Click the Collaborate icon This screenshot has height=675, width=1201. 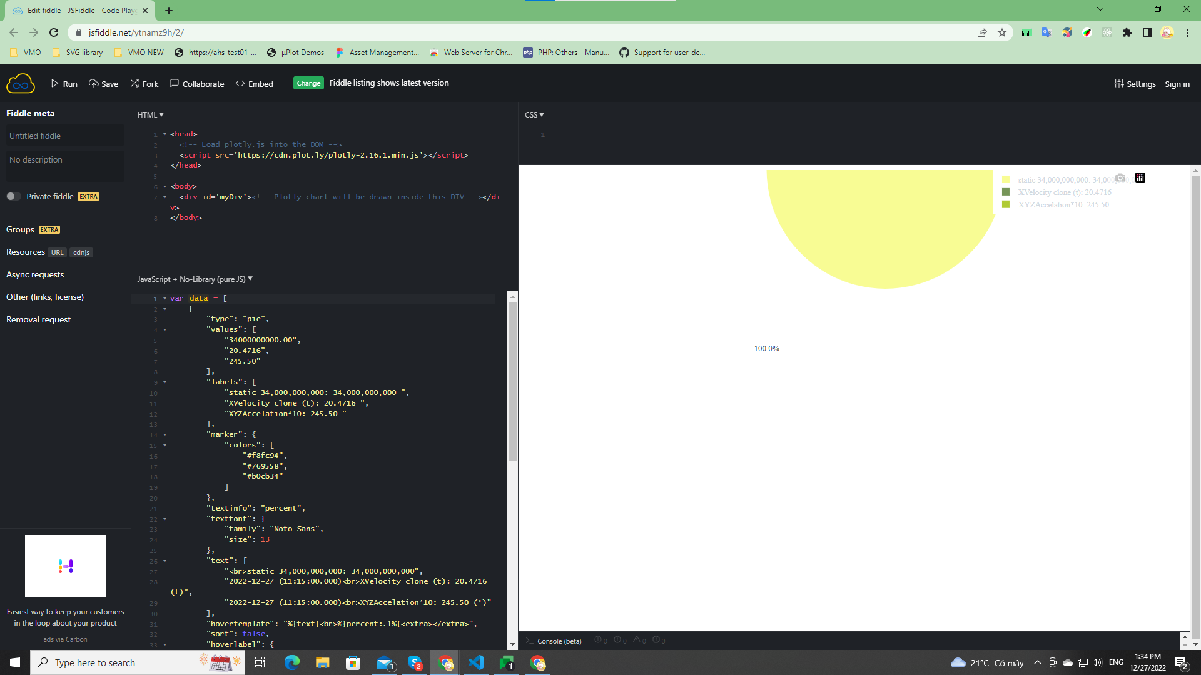tap(175, 82)
